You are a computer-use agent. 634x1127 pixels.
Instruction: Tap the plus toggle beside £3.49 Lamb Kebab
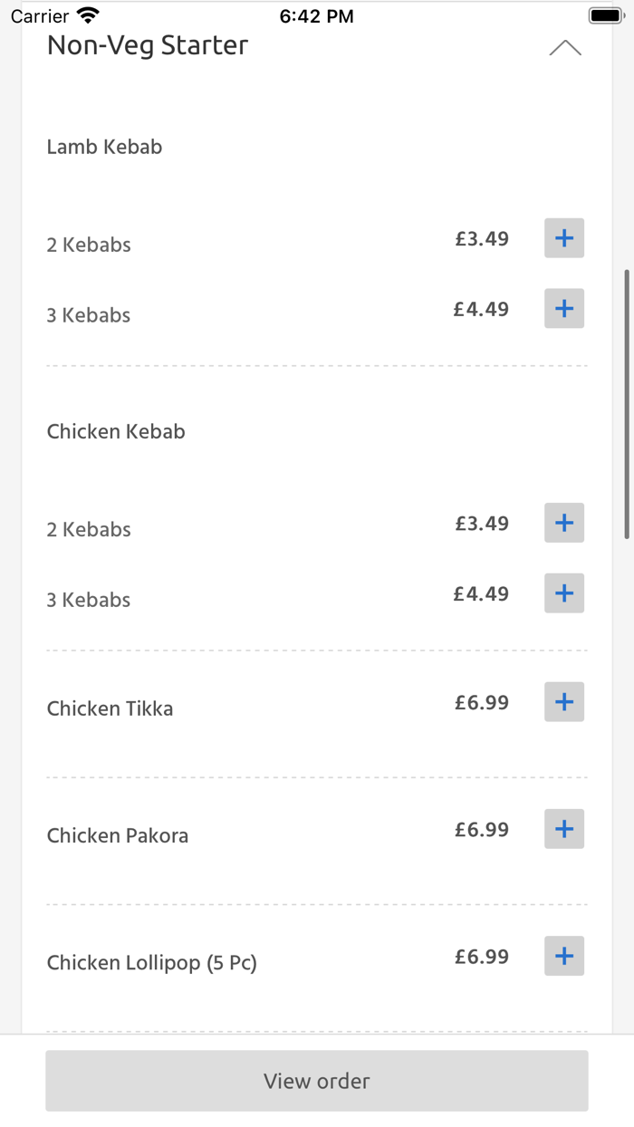[x=563, y=237]
